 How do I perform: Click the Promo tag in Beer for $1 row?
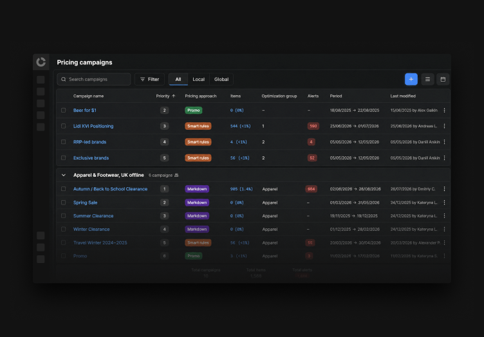pos(193,110)
